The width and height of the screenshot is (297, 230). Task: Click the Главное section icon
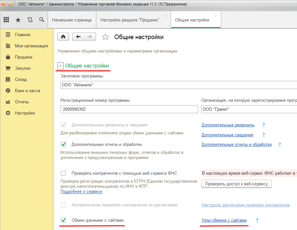(x=8, y=35)
